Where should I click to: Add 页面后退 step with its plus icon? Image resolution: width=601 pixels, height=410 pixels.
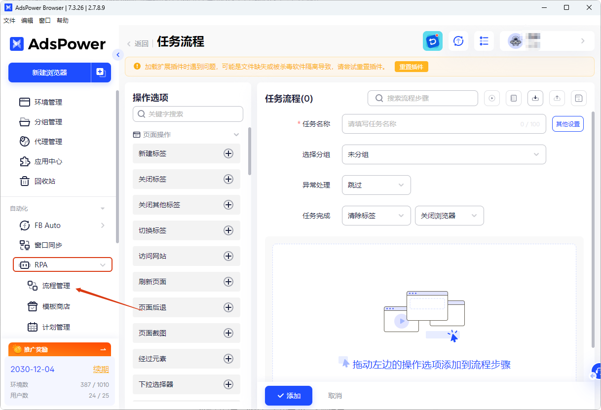tap(228, 307)
